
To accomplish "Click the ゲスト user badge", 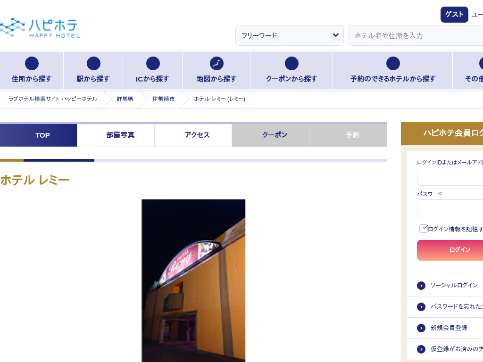I will tap(454, 15).
